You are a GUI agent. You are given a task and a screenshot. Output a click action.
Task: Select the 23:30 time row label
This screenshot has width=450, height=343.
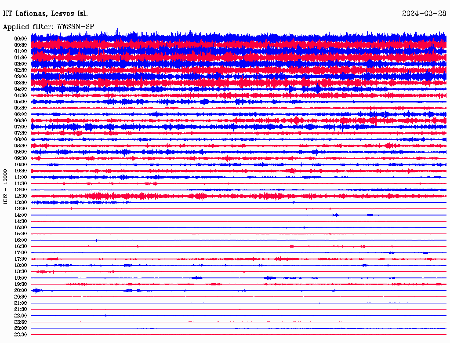click(21, 335)
